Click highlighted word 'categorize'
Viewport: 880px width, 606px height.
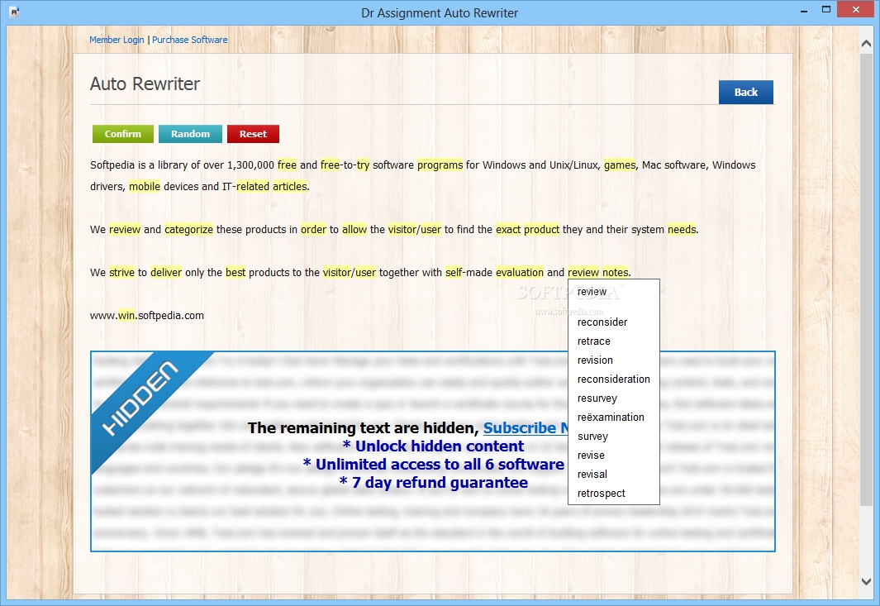188,230
